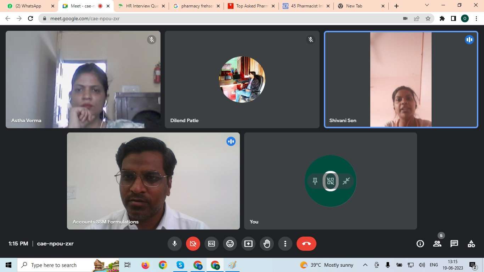Screen dimensions: 484x272
Task: Open the Activities panel icon
Action: click(471, 244)
